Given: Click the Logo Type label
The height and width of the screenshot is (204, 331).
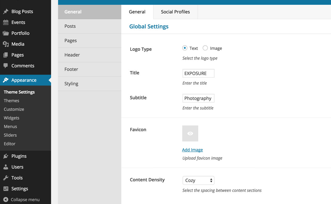Looking at the screenshot, I should pos(141,49).
